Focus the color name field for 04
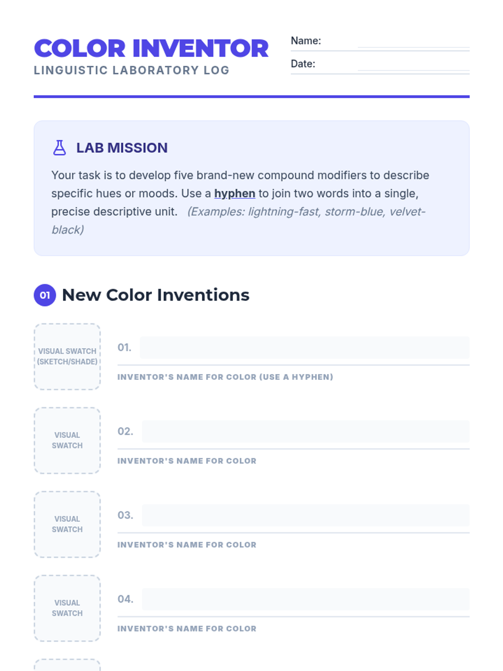 coord(305,599)
